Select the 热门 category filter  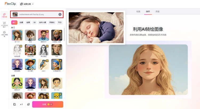coord(14,23)
